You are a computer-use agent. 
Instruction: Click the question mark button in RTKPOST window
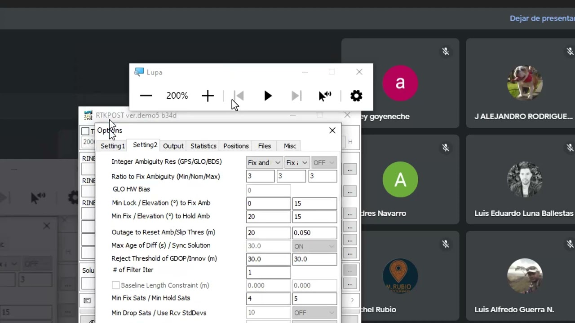pos(352,301)
